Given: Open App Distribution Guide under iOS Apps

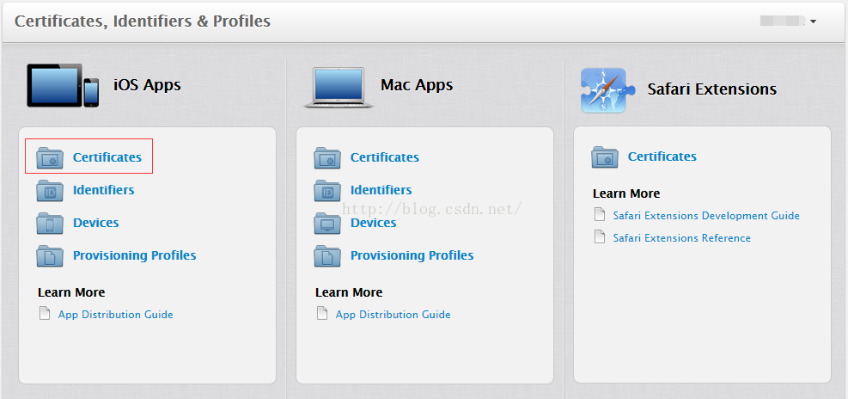Looking at the screenshot, I should (116, 315).
